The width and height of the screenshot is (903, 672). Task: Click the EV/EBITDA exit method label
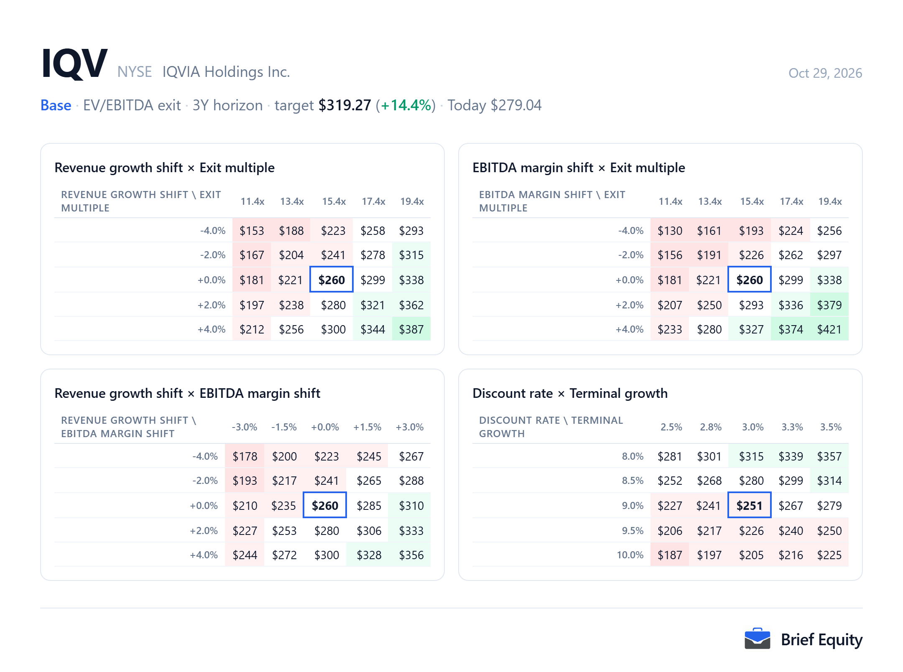click(132, 105)
